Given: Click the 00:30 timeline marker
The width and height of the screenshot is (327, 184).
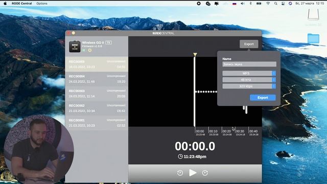Looking at the screenshot, I should (240, 131).
